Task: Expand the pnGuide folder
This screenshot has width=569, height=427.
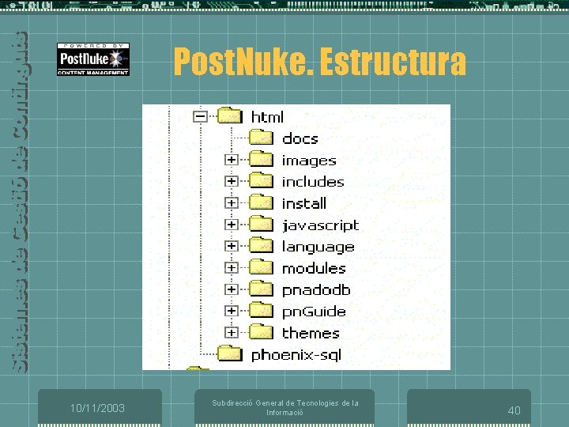Action: point(231,311)
